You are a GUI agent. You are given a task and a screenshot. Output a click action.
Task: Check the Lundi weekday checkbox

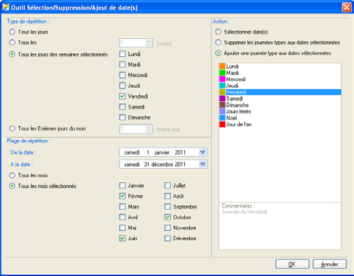point(123,54)
